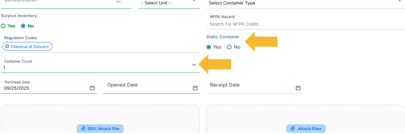Screen dimensions: 405x134
Task: Select Yes for Surplus Inventory
Action: click(3, 26)
